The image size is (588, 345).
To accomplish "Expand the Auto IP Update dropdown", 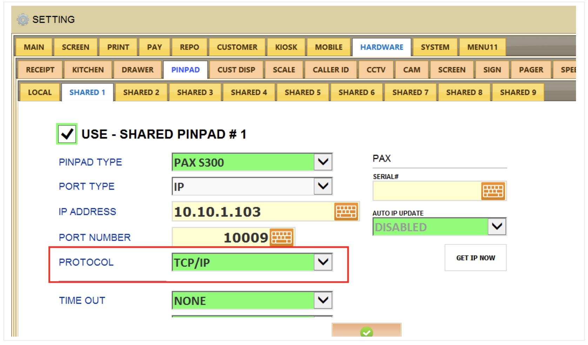I will (497, 227).
